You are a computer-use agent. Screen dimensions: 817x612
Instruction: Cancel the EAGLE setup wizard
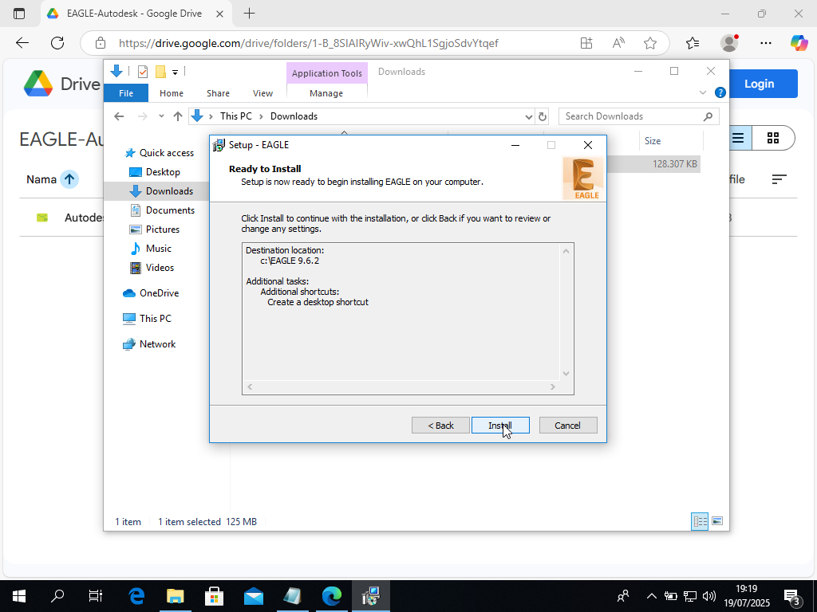click(567, 426)
